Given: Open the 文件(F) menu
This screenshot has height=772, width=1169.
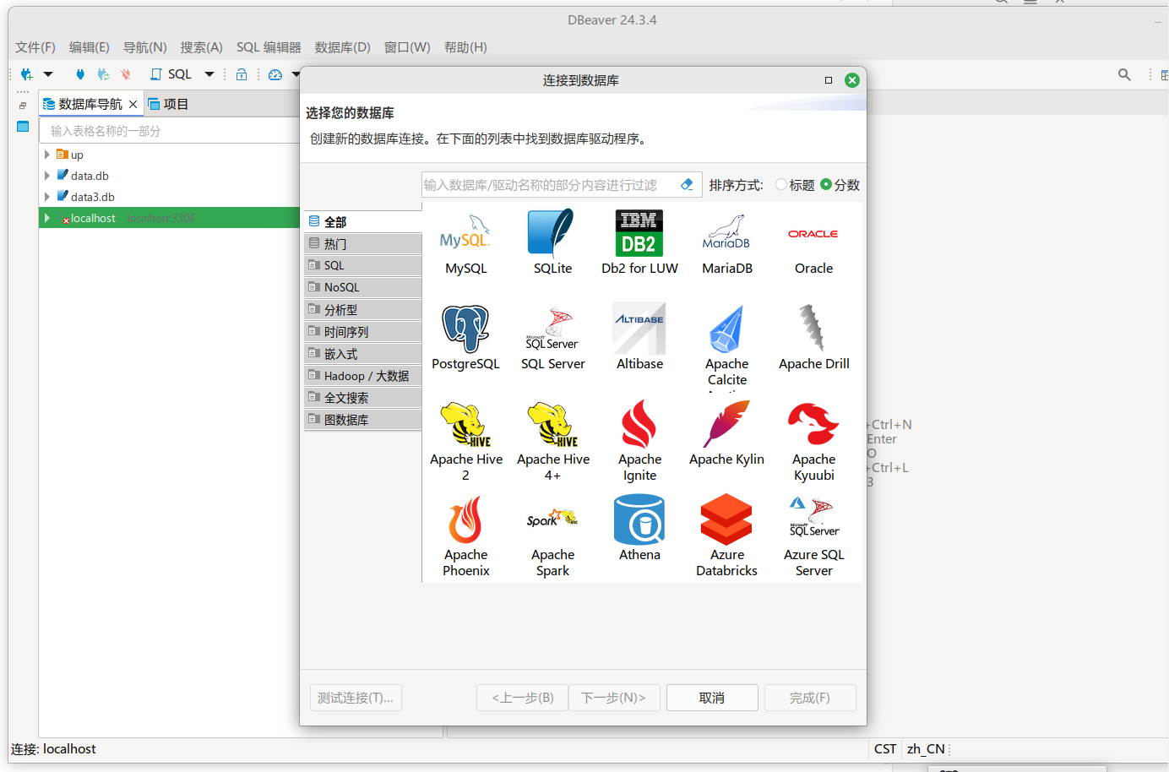Looking at the screenshot, I should [x=35, y=47].
